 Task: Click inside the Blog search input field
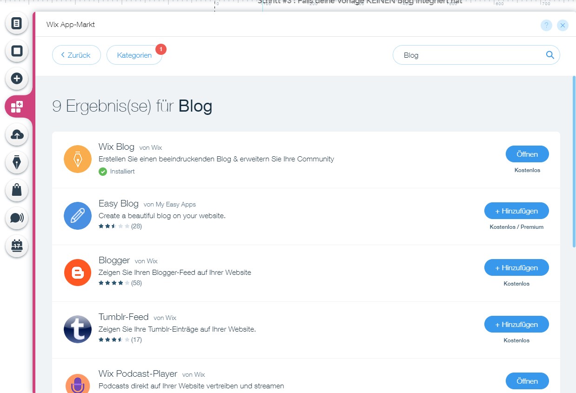click(465, 55)
